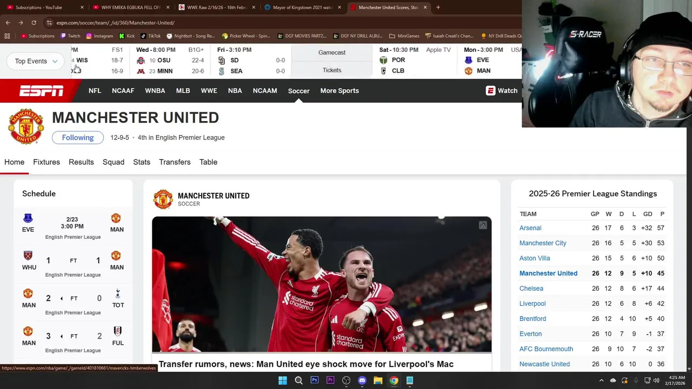Click the Gamecast button
Screen dimensions: 692x389
(332, 52)
